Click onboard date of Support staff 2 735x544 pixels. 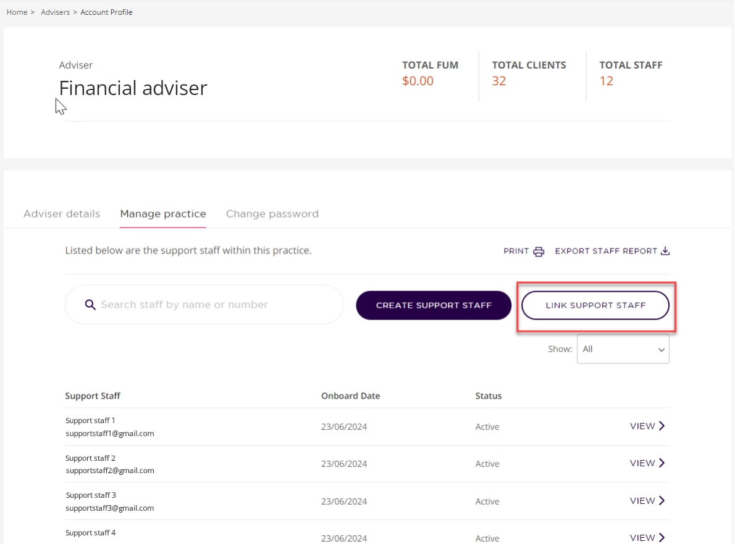(344, 464)
